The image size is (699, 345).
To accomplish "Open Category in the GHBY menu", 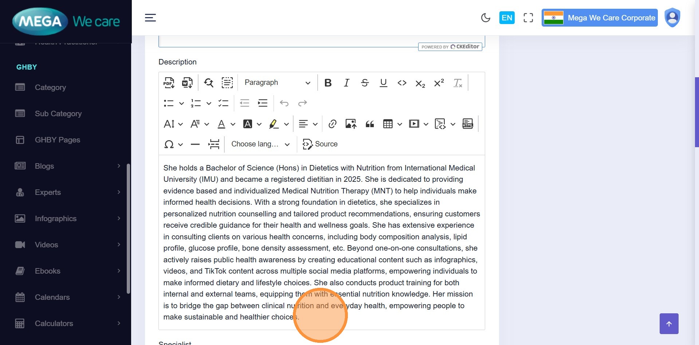I will pyautogui.click(x=50, y=87).
